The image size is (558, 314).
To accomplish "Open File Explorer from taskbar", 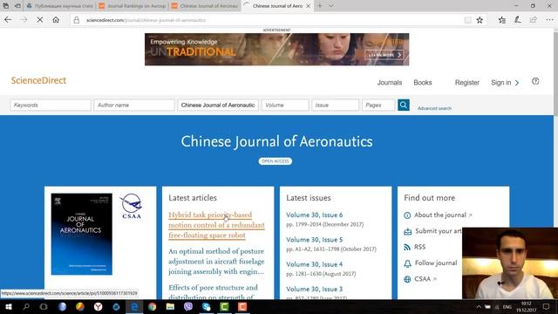I will point(170,306).
